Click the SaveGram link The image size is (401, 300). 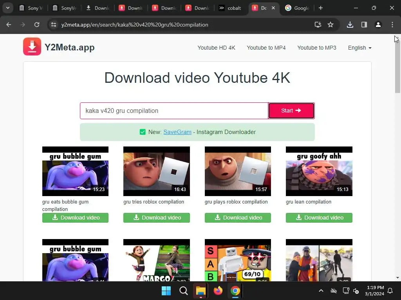[x=177, y=132]
